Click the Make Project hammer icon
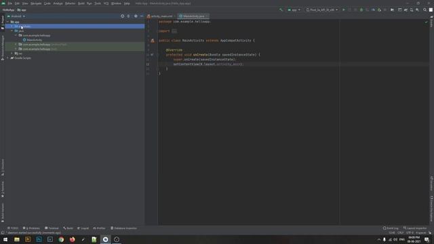The image size is (434, 244). pyautogui.click(x=281, y=9)
